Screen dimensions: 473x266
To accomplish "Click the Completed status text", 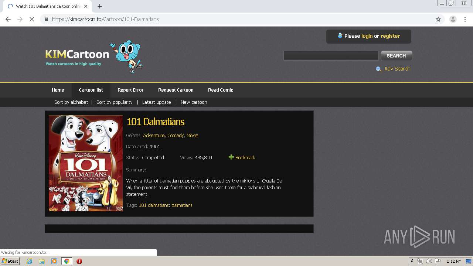I will tap(153, 158).
